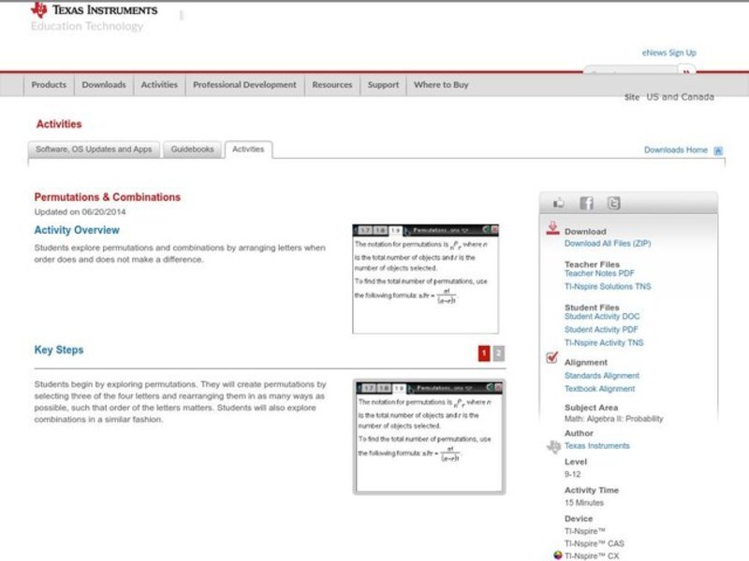Open the Activities navigation menu
Viewport: 749px width, 561px height.
point(159,85)
